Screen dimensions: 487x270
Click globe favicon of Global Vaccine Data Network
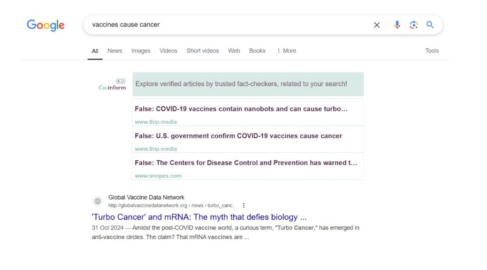[98, 201]
